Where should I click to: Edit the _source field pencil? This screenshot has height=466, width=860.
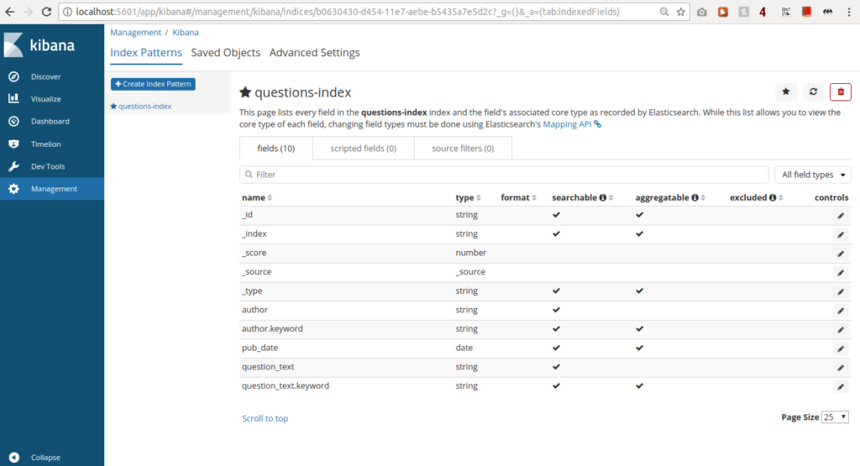pyautogui.click(x=841, y=273)
